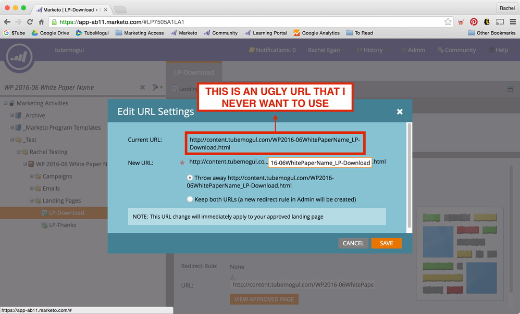The height and width of the screenshot is (314, 520).
Task: Select the LP-Download landing page
Action: [x=66, y=213]
